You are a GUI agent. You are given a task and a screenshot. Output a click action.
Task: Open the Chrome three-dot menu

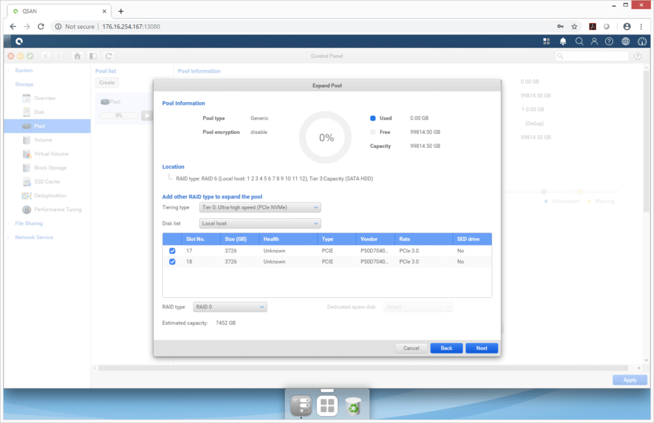point(641,26)
